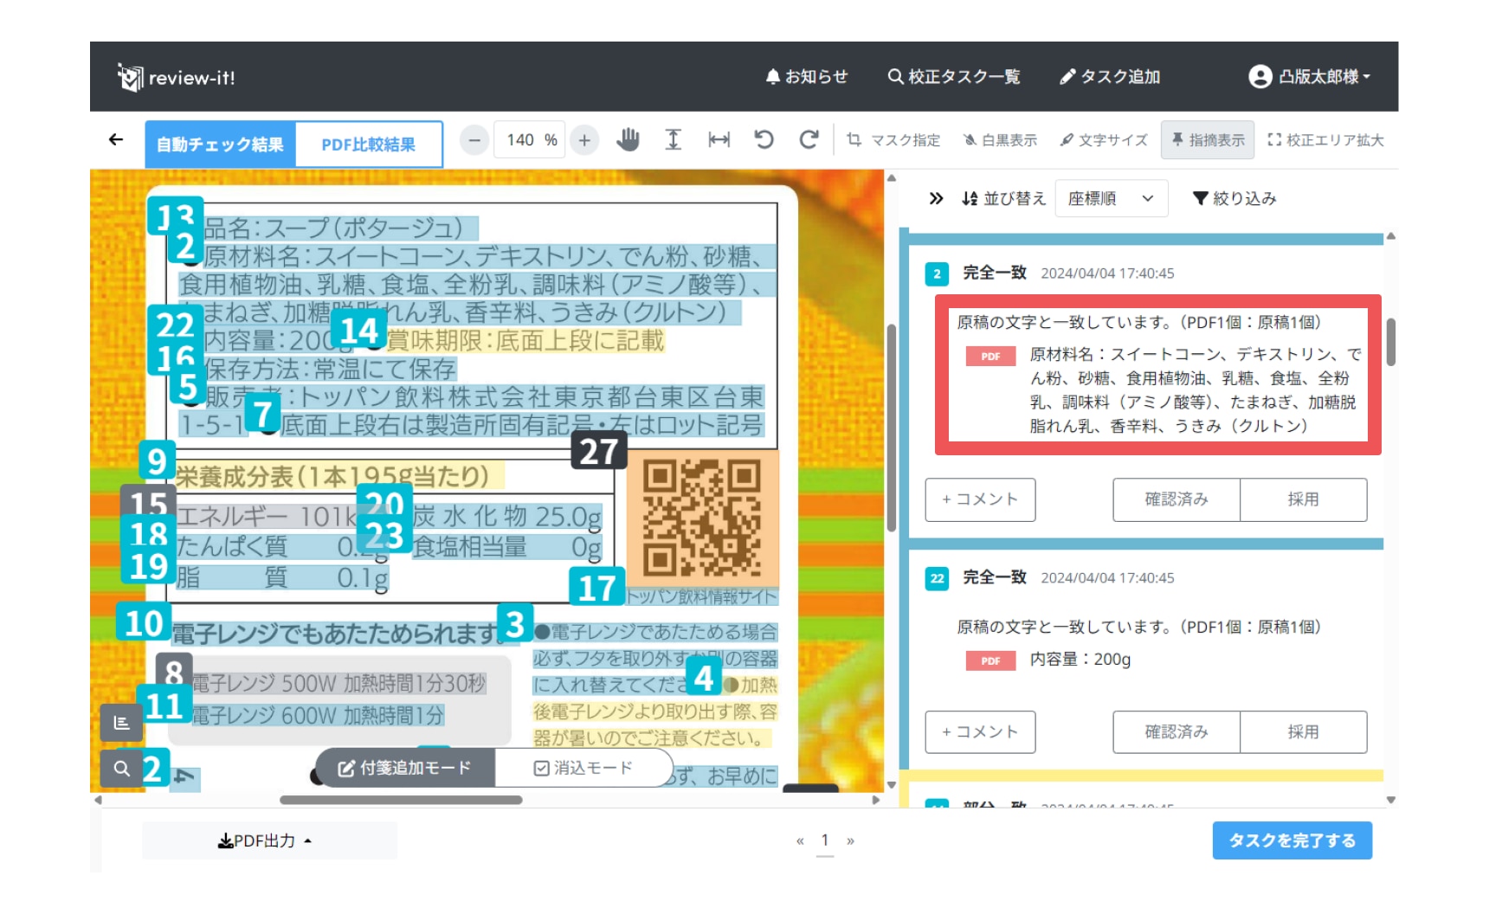Rotate document clockwise
The height and width of the screenshot is (914, 1489).
coord(809,139)
